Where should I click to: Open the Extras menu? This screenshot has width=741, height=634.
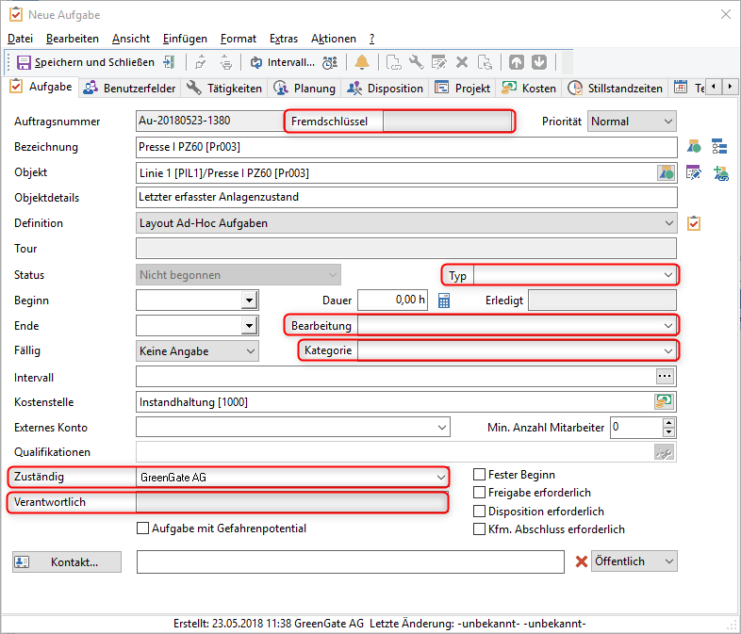pos(284,39)
